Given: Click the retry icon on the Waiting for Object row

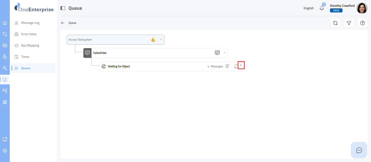Looking at the screenshot, I should pos(236,66).
